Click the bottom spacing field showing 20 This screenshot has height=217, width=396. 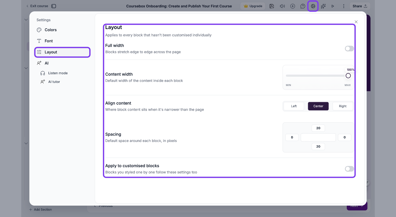coord(318,147)
